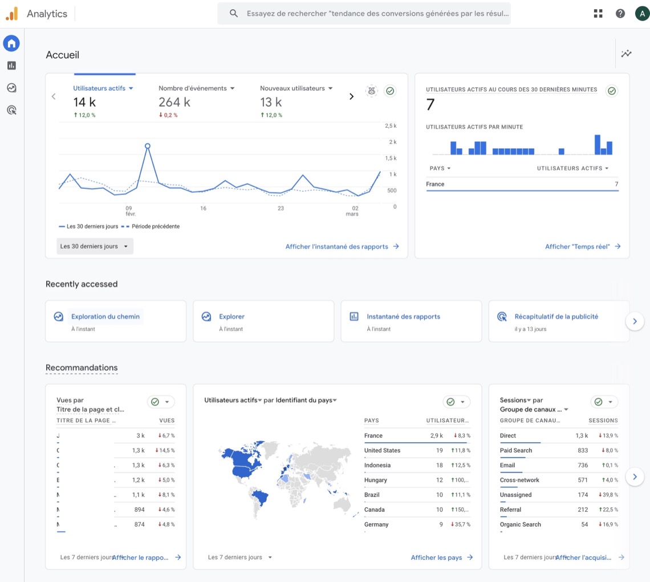Open the Google apps grid
The image size is (650, 582).
pos(598,13)
